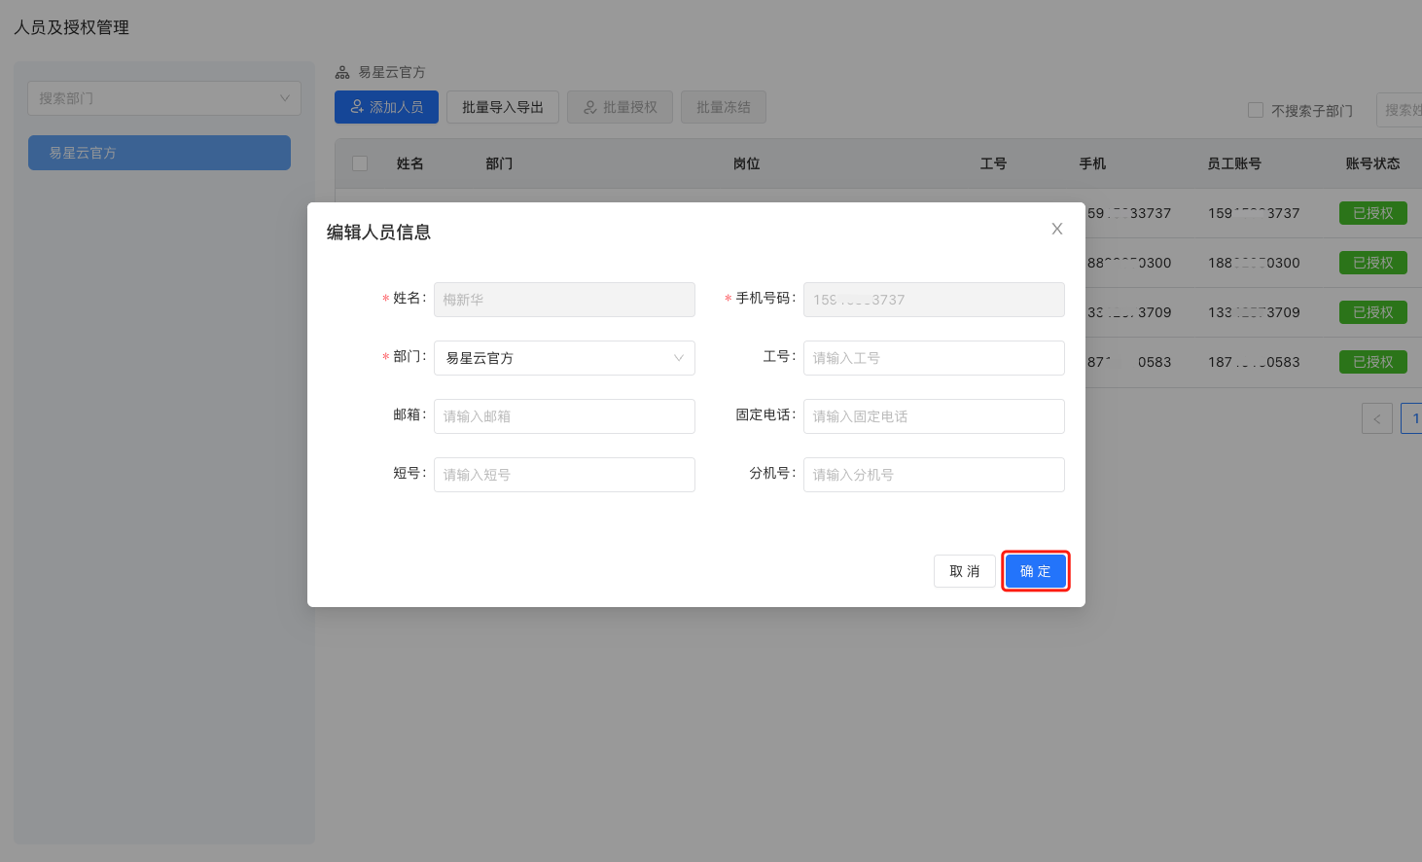Image resolution: width=1422 pixels, height=862 pixels.
Task: Focus the 工号 input field
Action: (934, 358)
